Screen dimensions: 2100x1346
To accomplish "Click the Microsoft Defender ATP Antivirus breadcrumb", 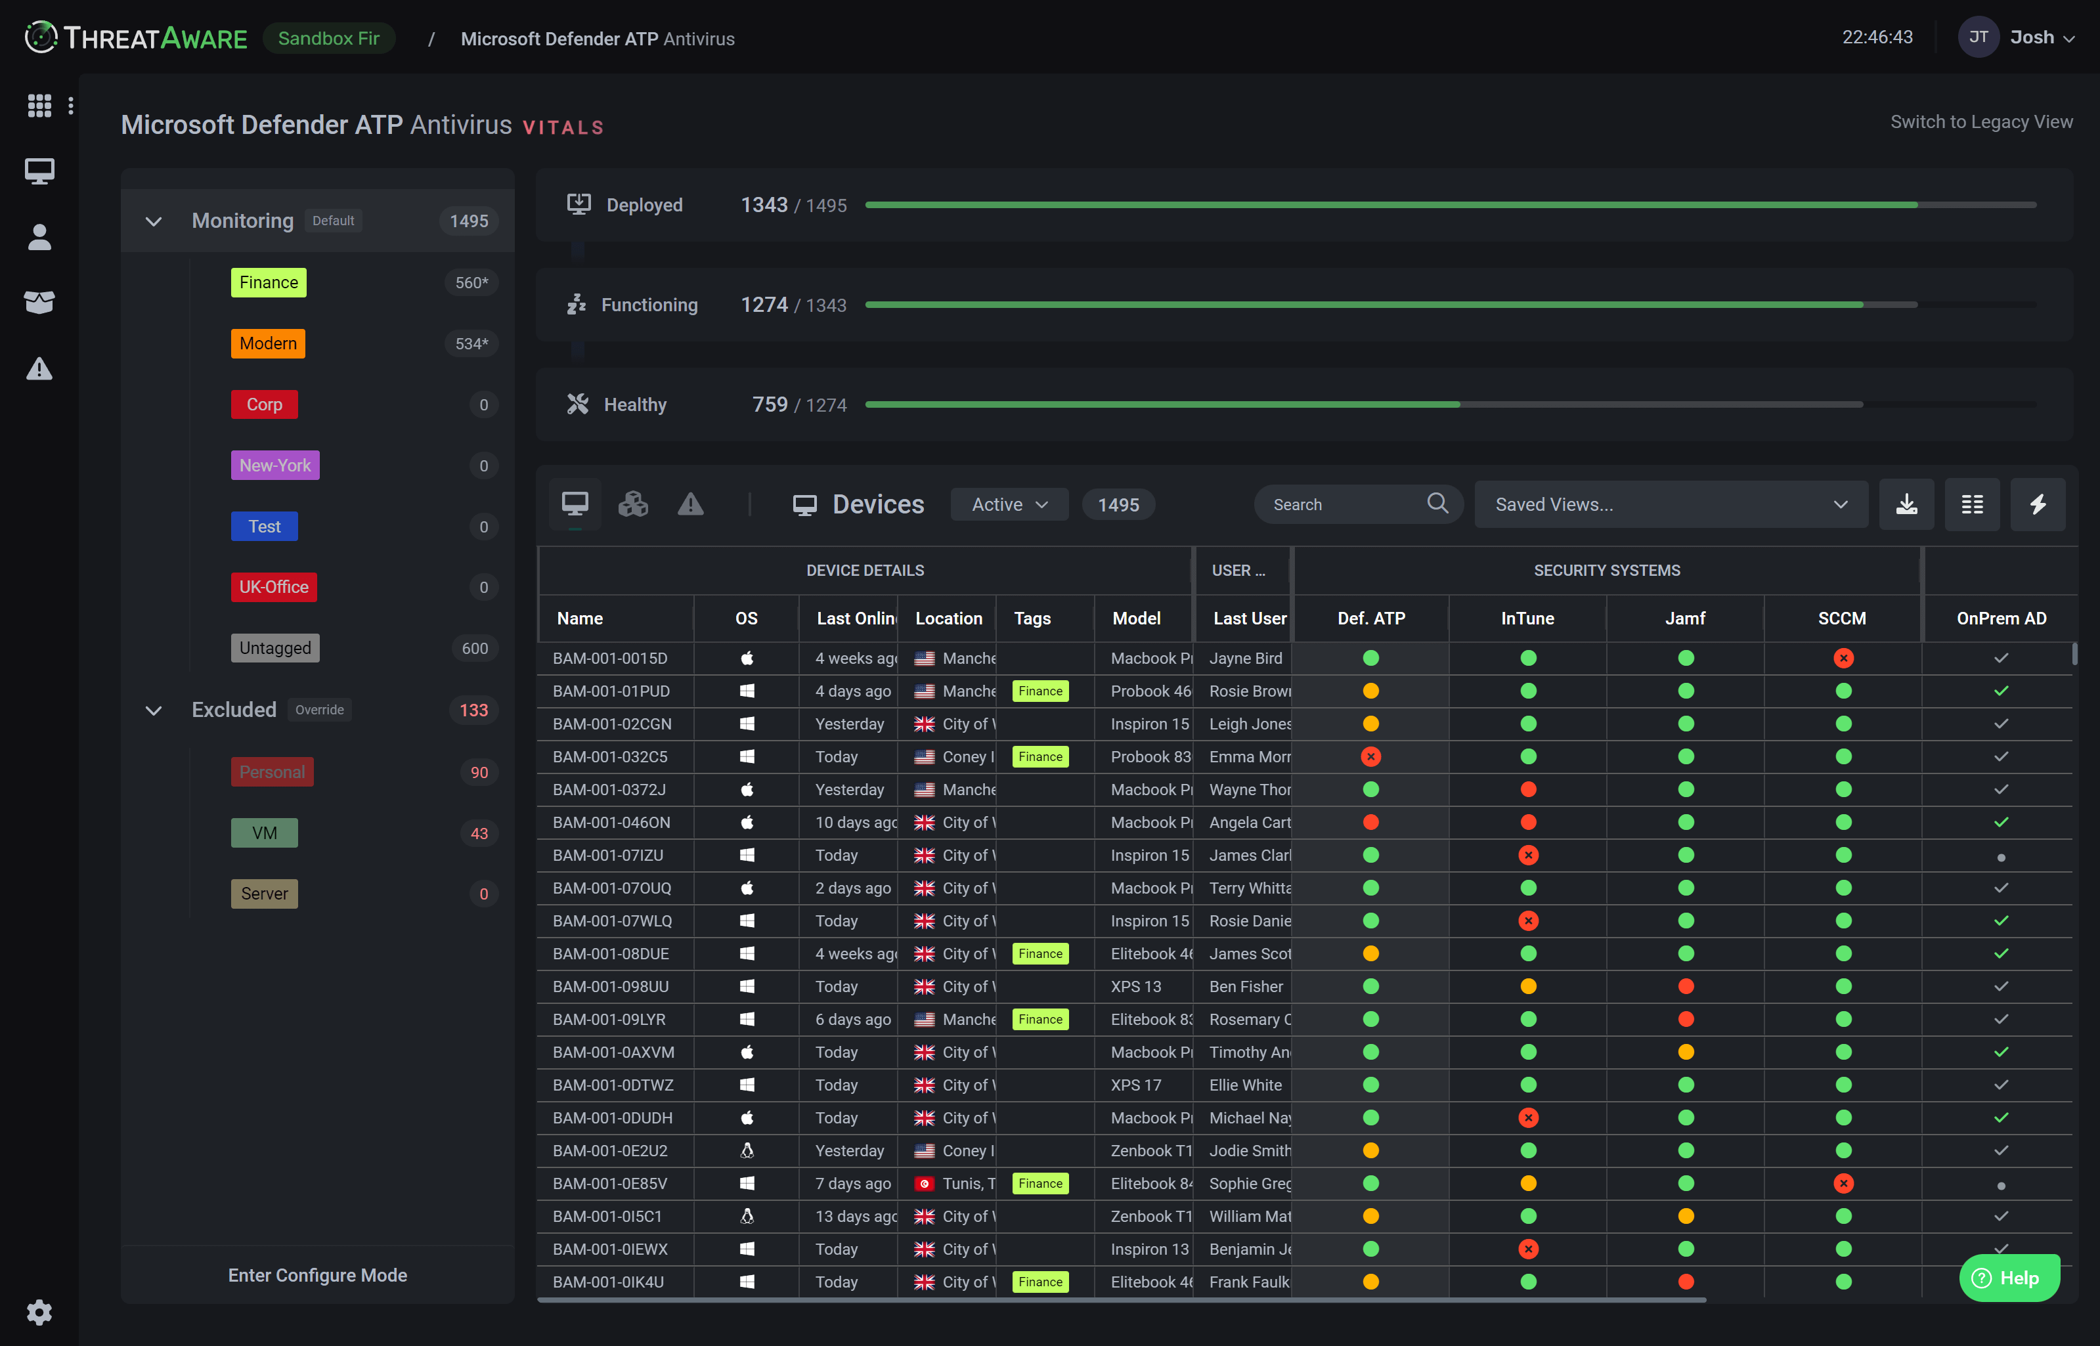I will click(x=597, y=39).
